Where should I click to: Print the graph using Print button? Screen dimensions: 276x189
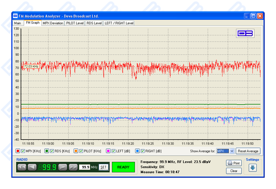[234, 163]
